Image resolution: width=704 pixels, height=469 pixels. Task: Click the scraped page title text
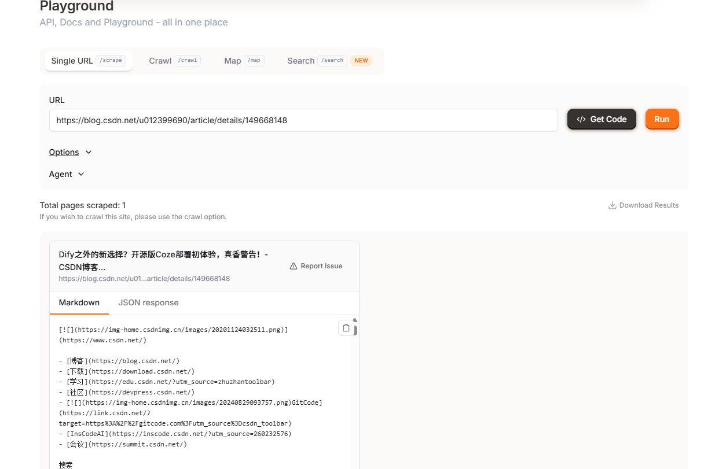click(x=163, y=261)
